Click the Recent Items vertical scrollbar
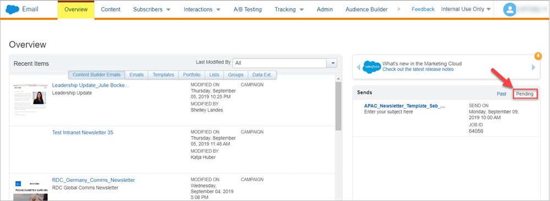The image size is (550, 201). 338,106
